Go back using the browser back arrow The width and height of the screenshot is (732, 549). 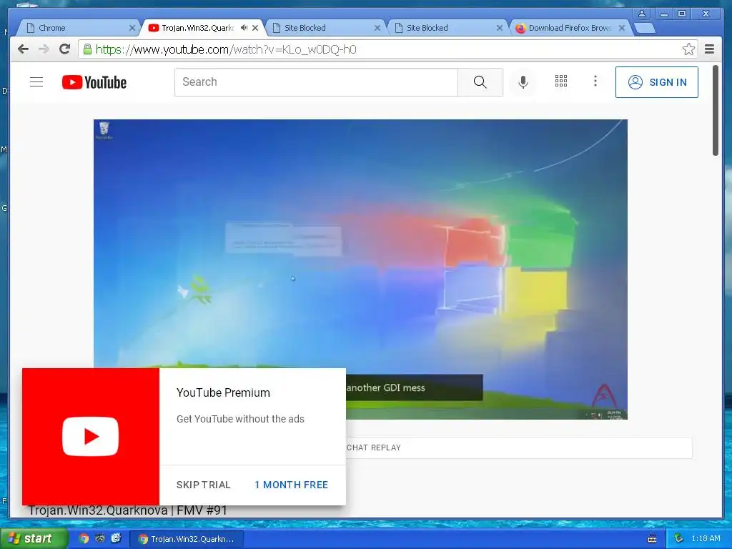tap(23, 49)
